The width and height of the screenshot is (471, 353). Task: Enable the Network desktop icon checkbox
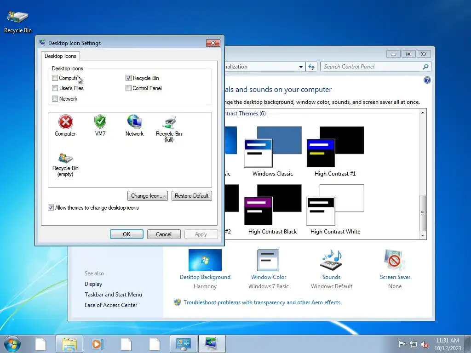[x=55, y=99]
